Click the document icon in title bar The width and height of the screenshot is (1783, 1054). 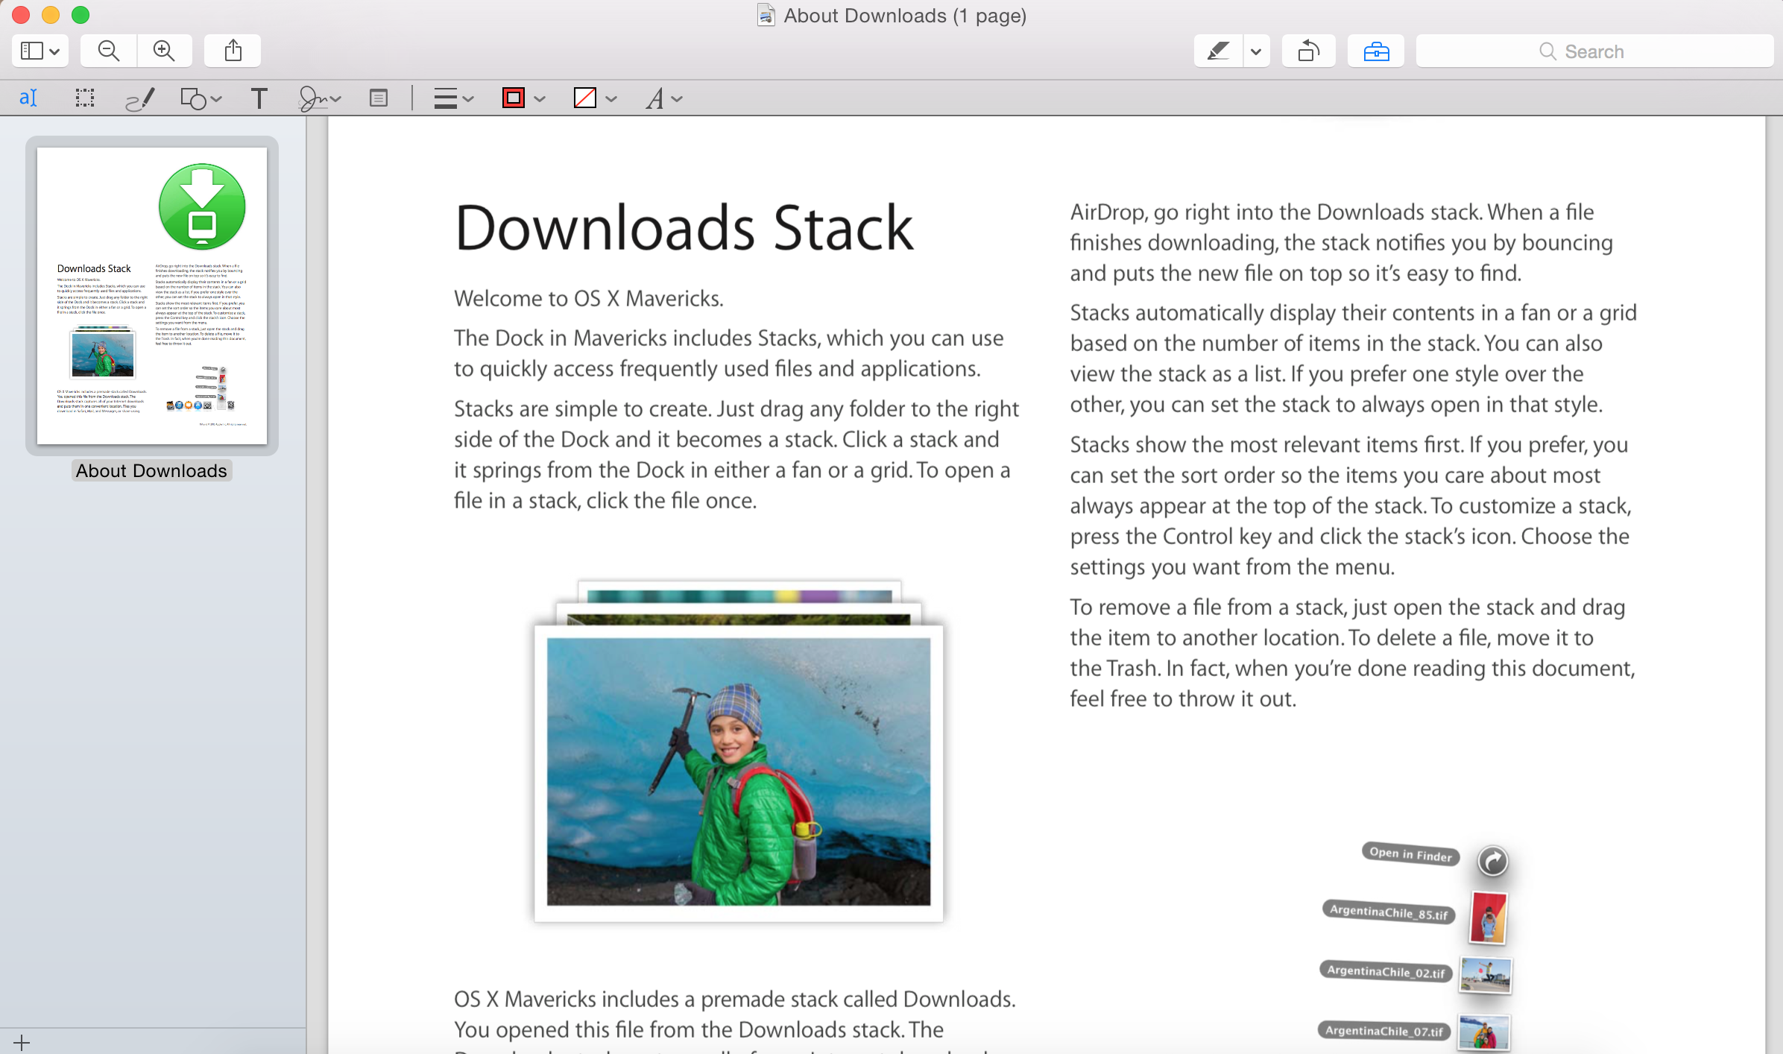(766, 16)
